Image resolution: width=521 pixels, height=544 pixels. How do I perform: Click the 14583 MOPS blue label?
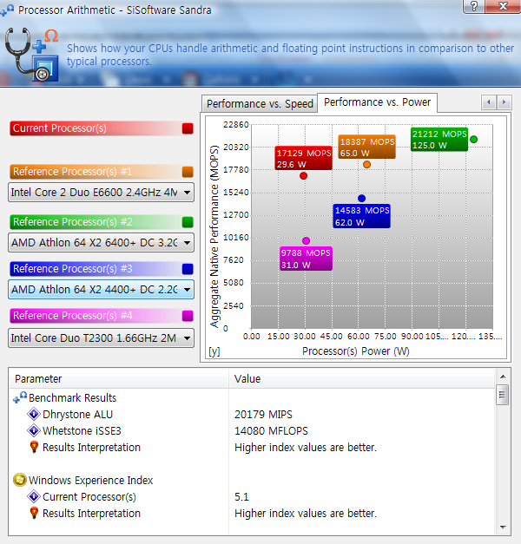(362, 216)
